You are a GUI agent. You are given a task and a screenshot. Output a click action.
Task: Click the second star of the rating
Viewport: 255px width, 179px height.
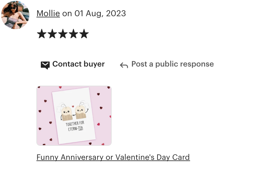(52, 34)
